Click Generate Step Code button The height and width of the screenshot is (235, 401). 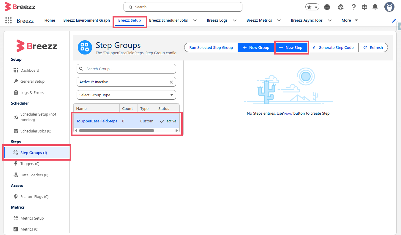coord(333,47)
